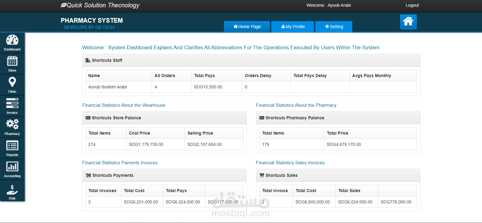Open the Setting tab
482x223 pixels.
point(334,27)
